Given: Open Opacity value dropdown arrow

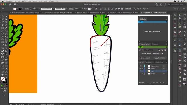Looking at the screenshot, I should 82,9.
